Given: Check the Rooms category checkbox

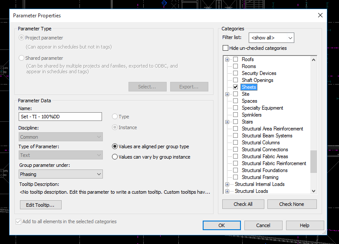Looking at the screenshot, I should 236,66.
